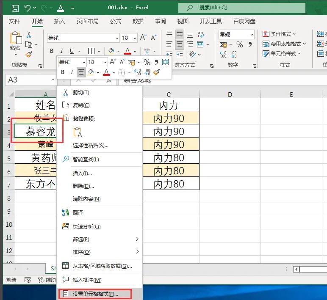The height and width of the screenshot is (300, 327).
Task: Click the decrease decimal icon in the ribbon number group
Action: (233, 55)
